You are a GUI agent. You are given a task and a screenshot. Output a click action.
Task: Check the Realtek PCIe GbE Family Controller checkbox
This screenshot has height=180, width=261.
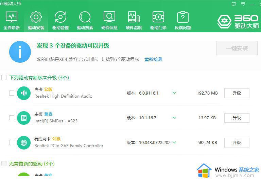coord(12,142)
